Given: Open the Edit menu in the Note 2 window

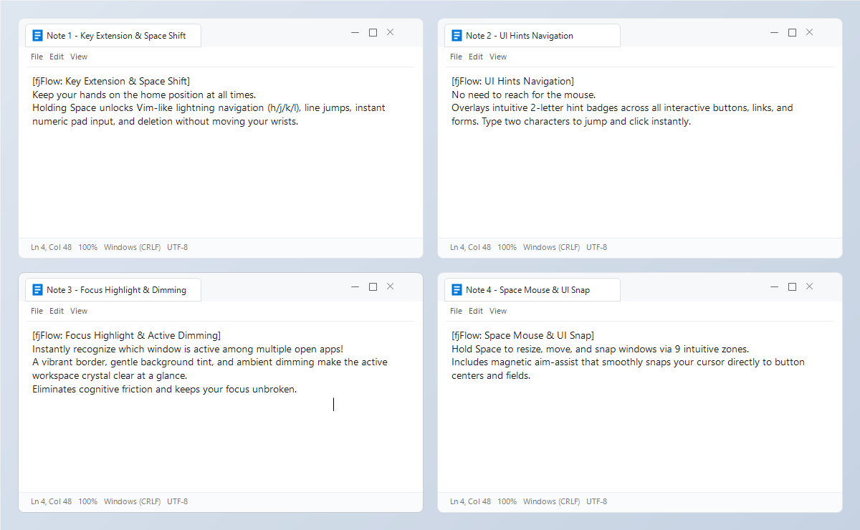Looking at the screenshot, I should pos(476,57).
